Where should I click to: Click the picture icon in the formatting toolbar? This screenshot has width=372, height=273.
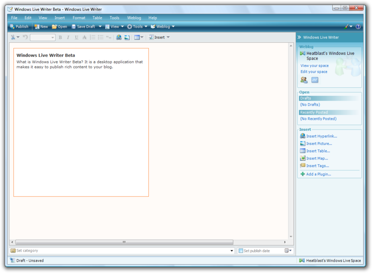point(127,37)
